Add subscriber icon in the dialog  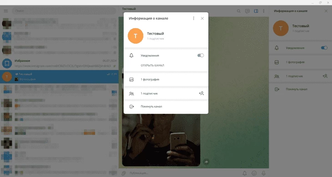click(201, 93)
